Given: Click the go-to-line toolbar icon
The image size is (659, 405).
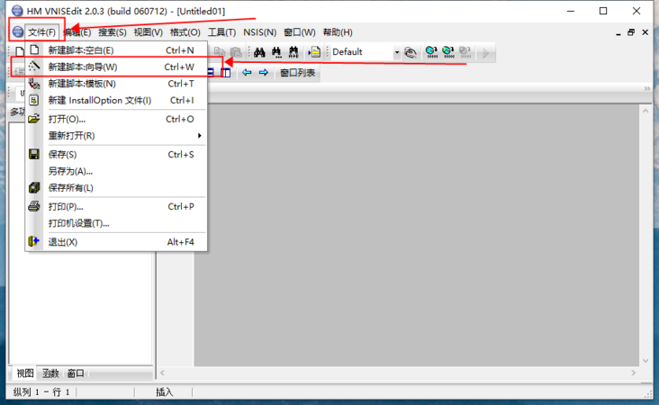Looking at the screenshot, I should click(x=314, y=52).
